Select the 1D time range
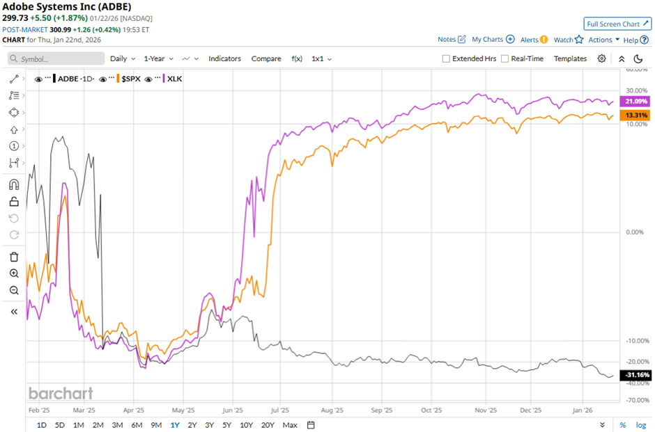The image size is (655, 432). click(x=41, y=425)
